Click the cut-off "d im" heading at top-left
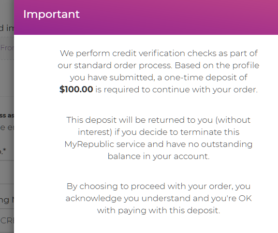Screen dimensions: 278x233 click(x=7, y=28)
